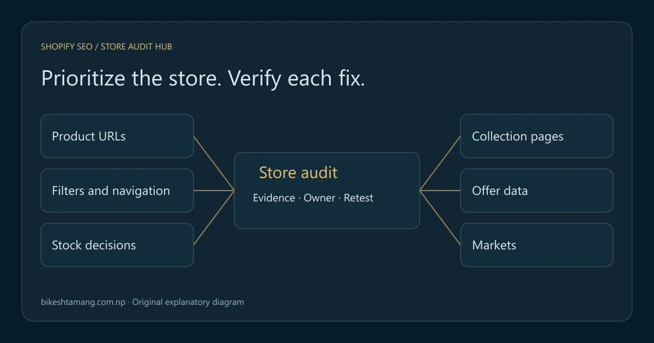
Task: Click 'Evidence · Owner · Retest' text
Action: 313,198
